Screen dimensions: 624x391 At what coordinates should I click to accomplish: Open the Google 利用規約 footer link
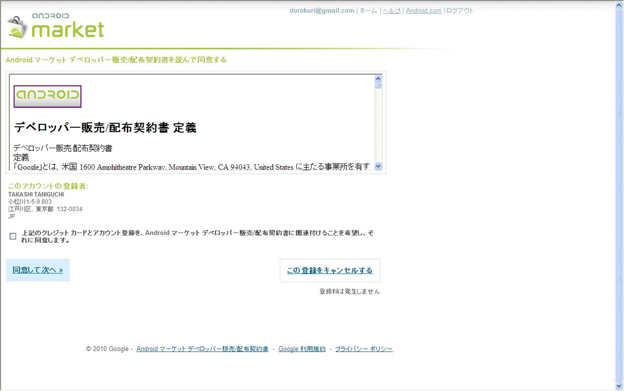(302, 349)
